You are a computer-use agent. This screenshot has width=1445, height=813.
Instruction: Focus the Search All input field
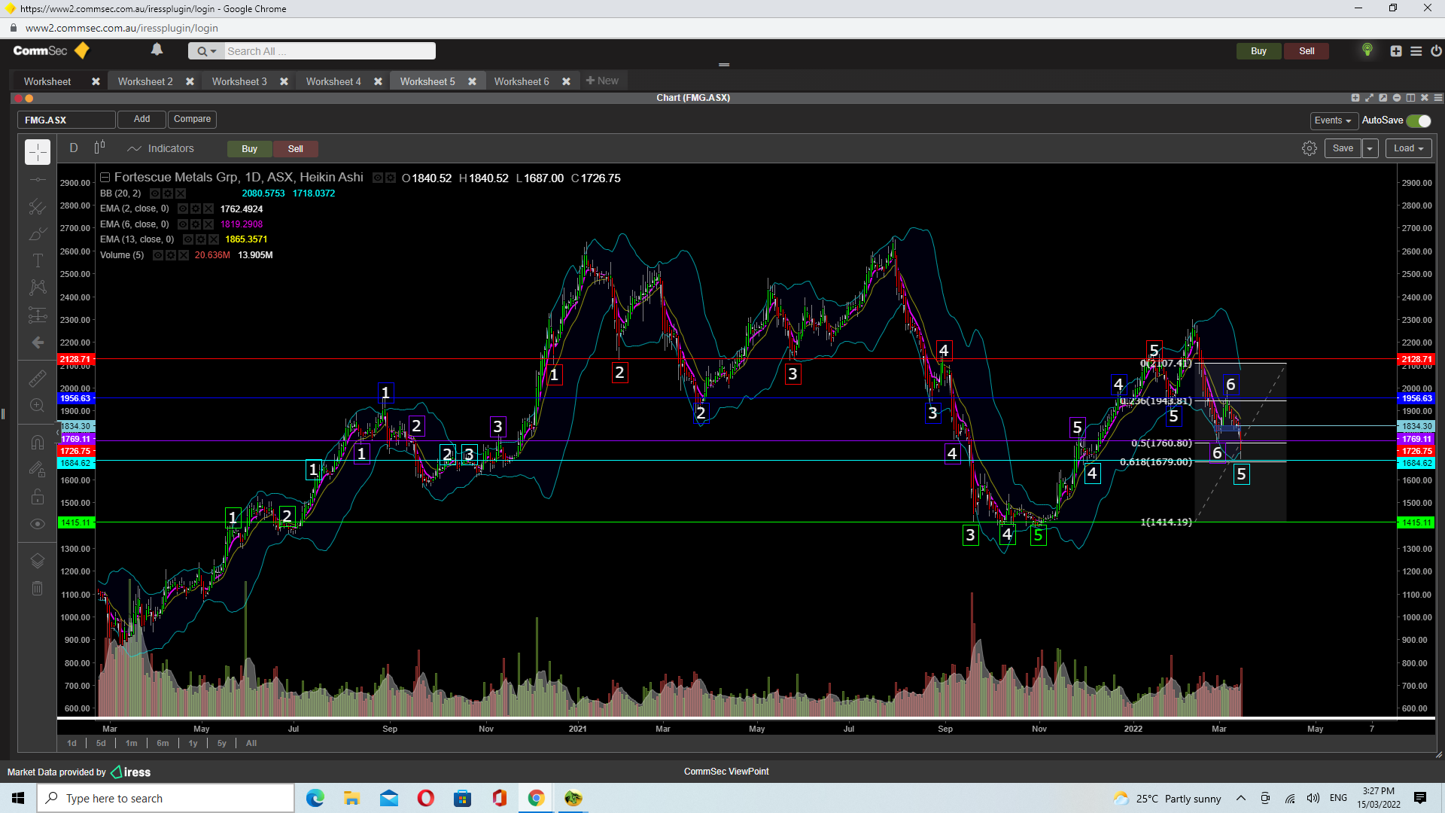coord(330,51)
